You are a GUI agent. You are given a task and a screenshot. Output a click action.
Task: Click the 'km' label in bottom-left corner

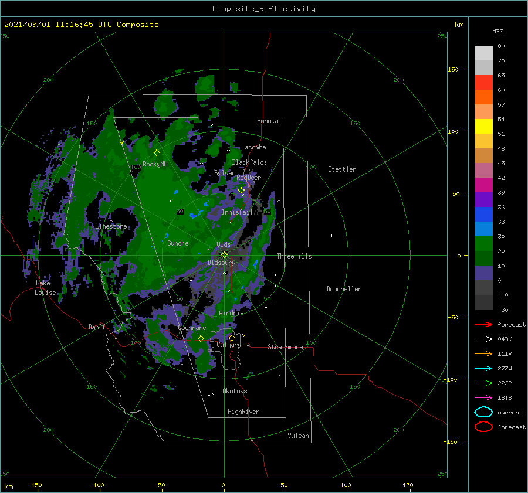click(9, 487)
